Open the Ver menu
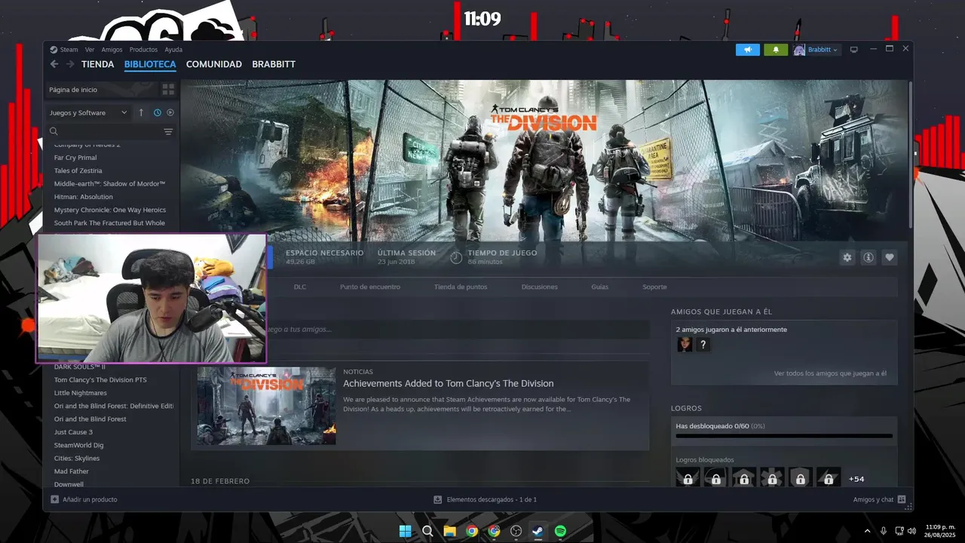 90,50
